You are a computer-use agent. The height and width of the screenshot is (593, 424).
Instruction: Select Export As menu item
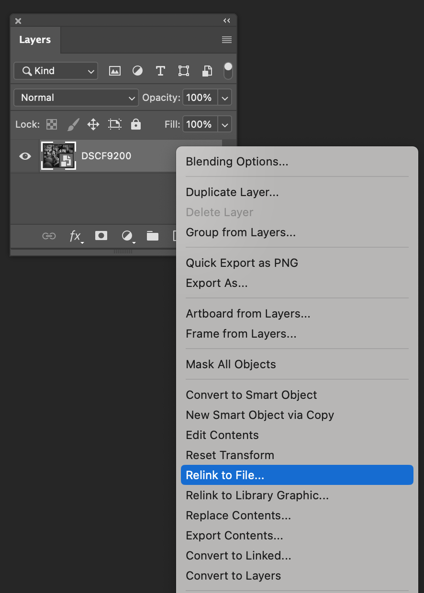click(x=297, y=283)
